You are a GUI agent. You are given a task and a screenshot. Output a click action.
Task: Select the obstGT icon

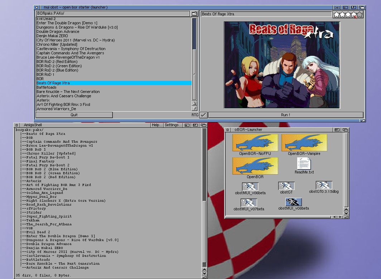click(286, 186)
